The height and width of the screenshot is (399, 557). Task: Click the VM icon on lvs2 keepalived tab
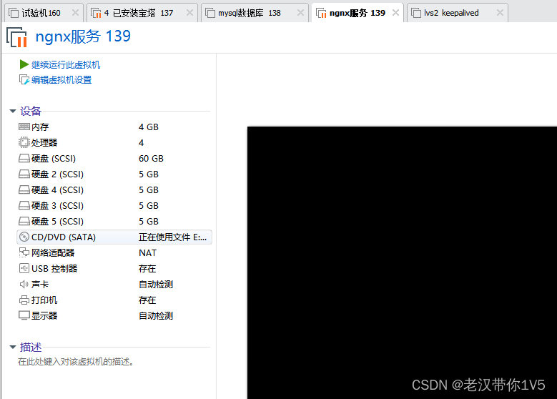click(x=416, y=13)
